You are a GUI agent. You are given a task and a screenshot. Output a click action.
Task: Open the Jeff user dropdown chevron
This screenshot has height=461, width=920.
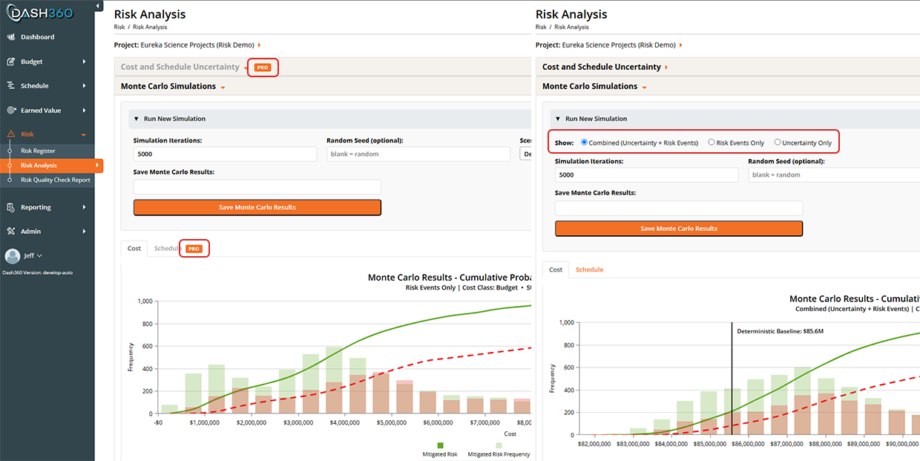39,255
